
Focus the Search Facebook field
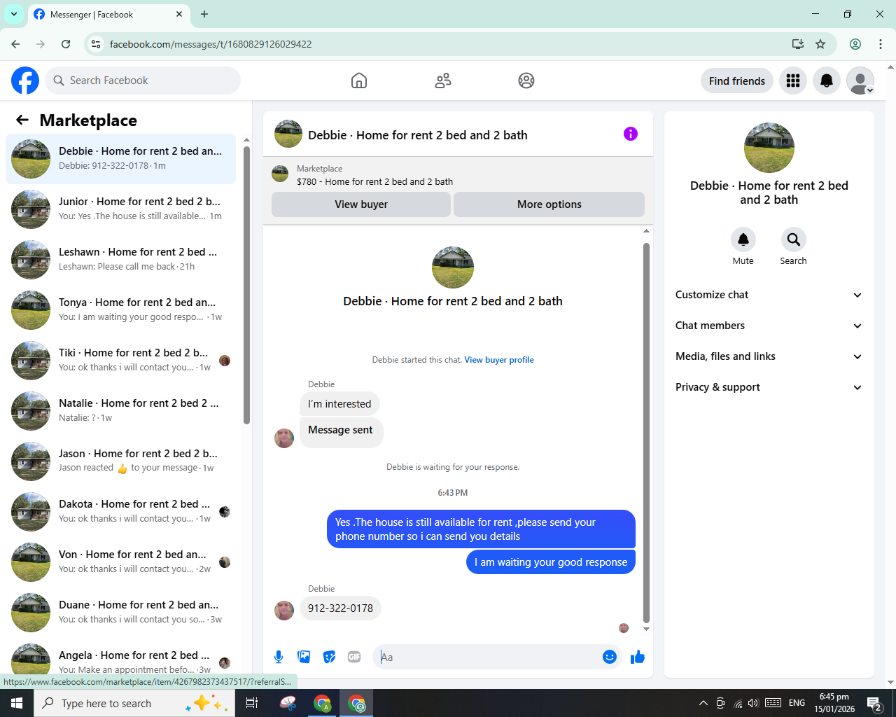click(x=143, y=81)
